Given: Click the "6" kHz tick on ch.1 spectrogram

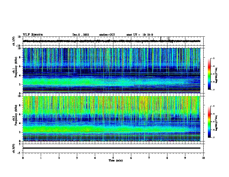Looking at the screenshot, I should [20, 66].
